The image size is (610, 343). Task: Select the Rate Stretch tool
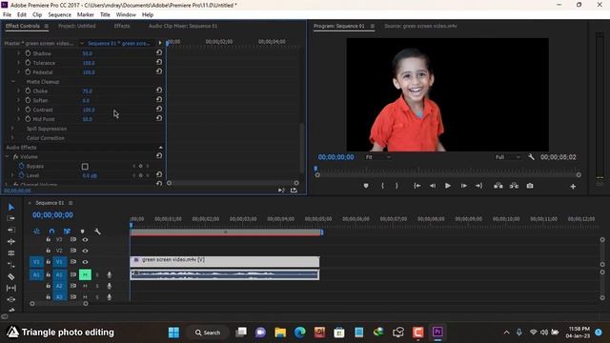10,253
